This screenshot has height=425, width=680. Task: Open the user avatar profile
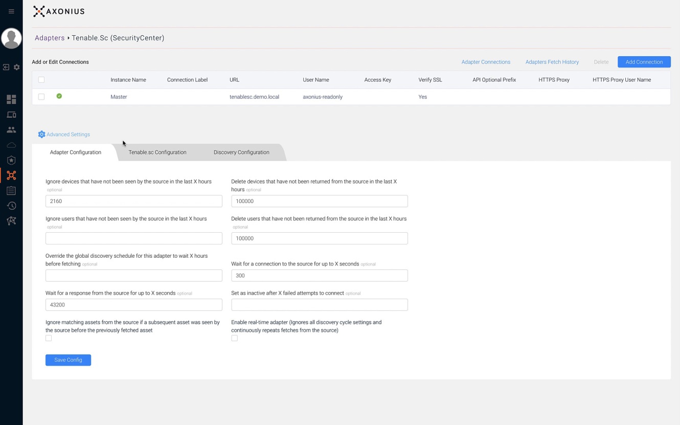point(11,38)
